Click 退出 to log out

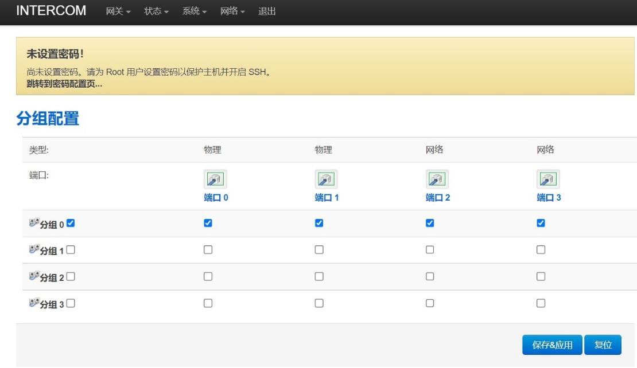267,12
